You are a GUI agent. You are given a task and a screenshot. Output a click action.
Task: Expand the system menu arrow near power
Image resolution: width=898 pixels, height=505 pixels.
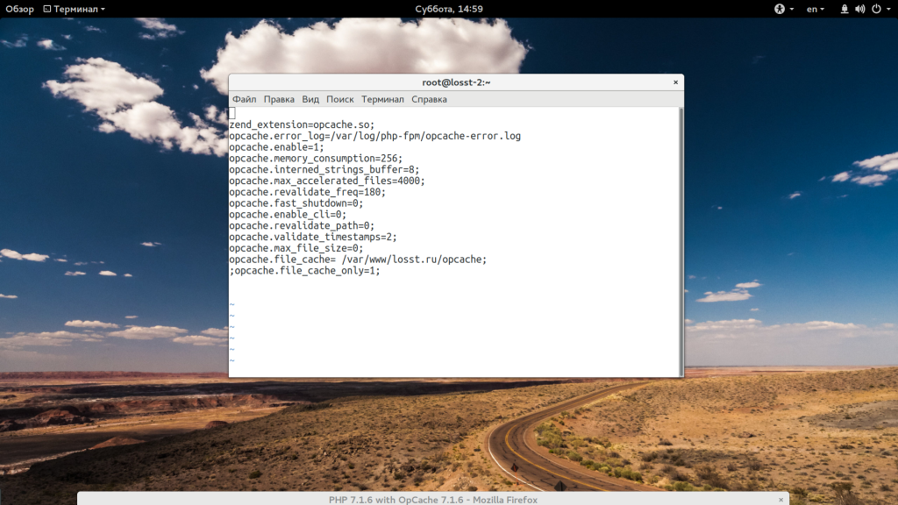[x=889, y=9]
